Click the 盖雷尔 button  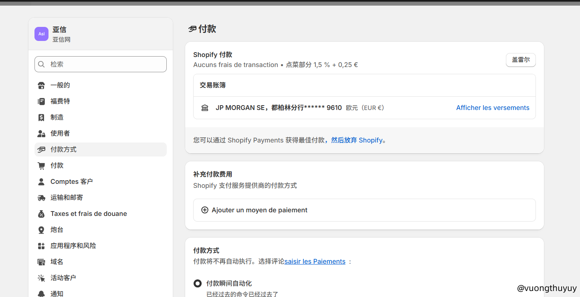[521, 60]
